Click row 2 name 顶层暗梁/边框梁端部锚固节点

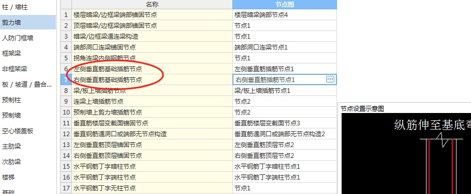tap(152, 25)
